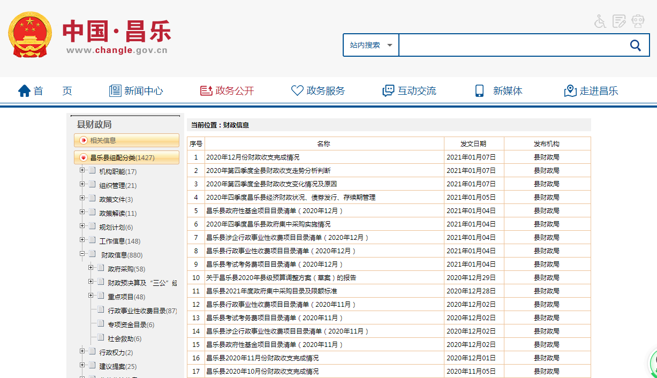Click the wheelchair accessibility icon
This screenshot has height=378, width=657.
(x=600, y=21)
